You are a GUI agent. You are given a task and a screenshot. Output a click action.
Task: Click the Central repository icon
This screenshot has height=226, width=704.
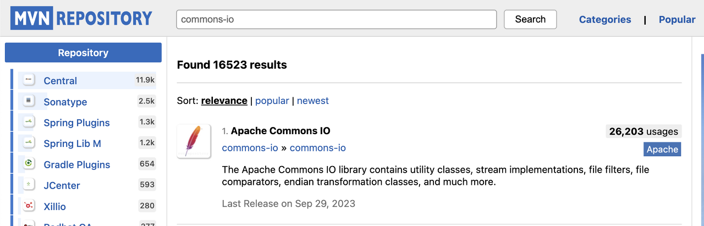[x=29, y=80]
